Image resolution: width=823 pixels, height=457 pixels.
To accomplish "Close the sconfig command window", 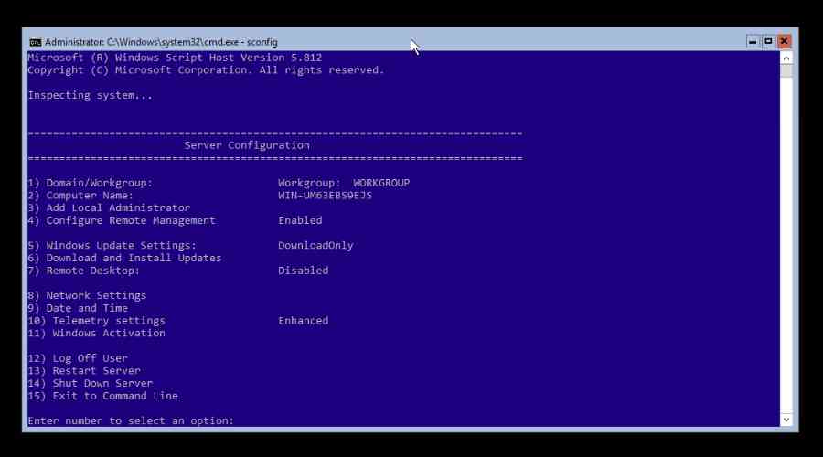I will click(785, 41).
